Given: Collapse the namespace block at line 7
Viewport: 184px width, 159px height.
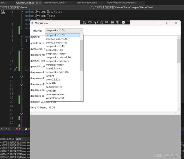Looking at the screenshot, I should click(x=22, y=37).
